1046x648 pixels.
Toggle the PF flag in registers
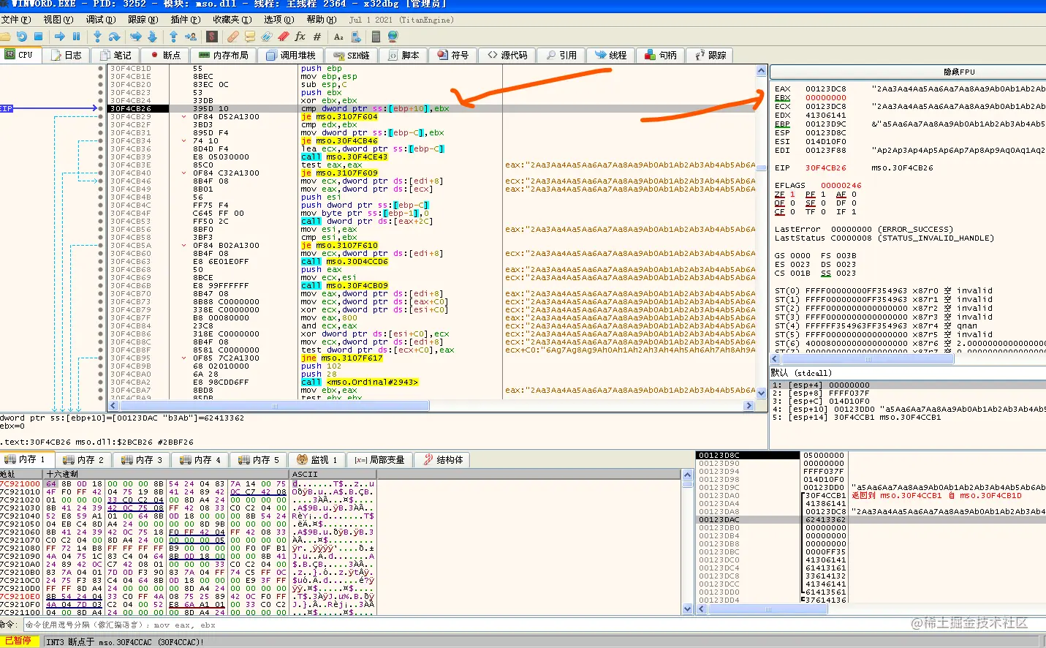(814, 194)
